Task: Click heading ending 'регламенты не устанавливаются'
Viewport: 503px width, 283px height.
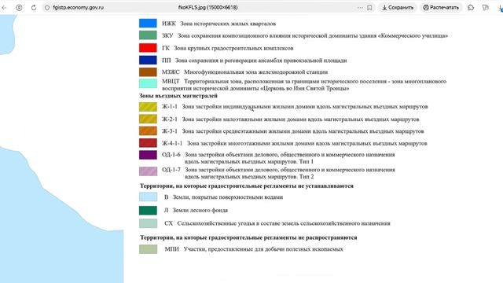Action: click(246, 186)
